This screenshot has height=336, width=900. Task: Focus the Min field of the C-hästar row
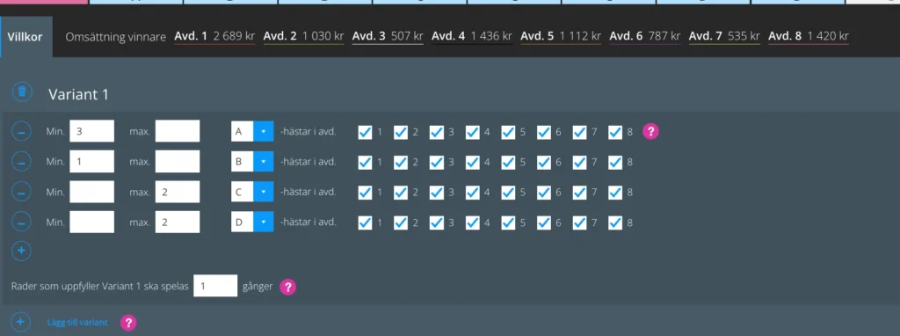click(91, 192)
